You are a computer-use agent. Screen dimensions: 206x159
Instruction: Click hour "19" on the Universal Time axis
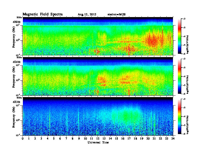pos(141,138)
